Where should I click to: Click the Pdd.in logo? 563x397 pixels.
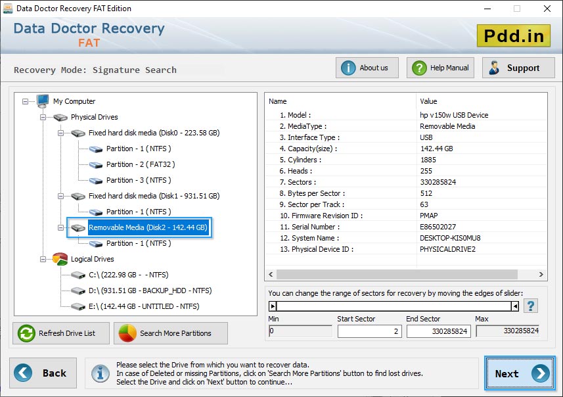pyautogui.click(x=514, y=35)
